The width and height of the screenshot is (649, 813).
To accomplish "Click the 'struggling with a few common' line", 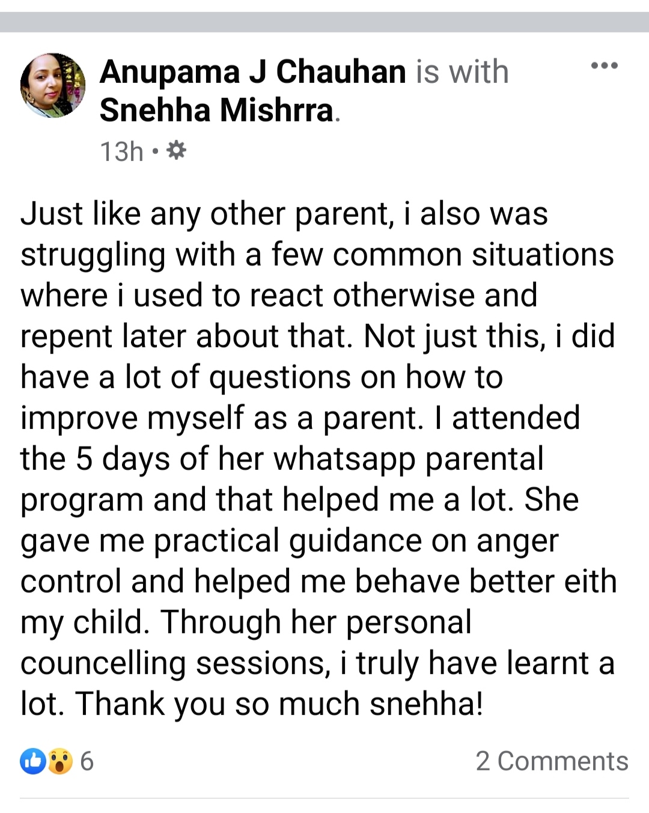I will pos(317,255).
